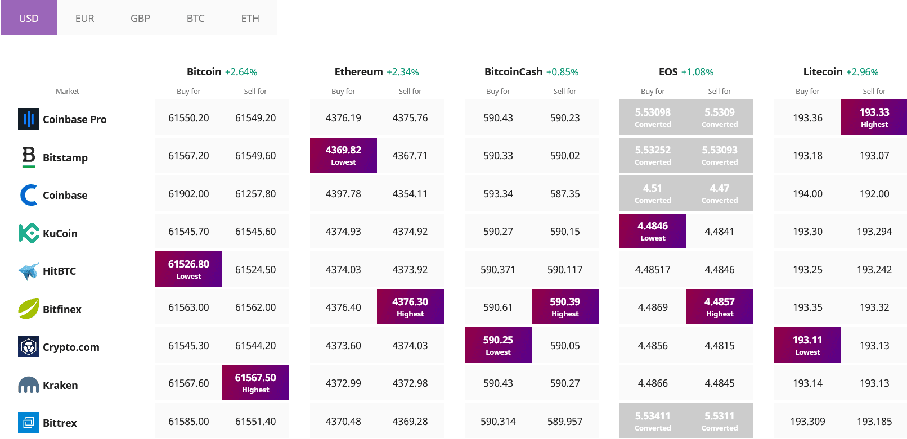Click the Kraken logo icon
Image resolution: width=907 pixels, height=439 pixels.
pyautogui.click(x=29, y=385)
